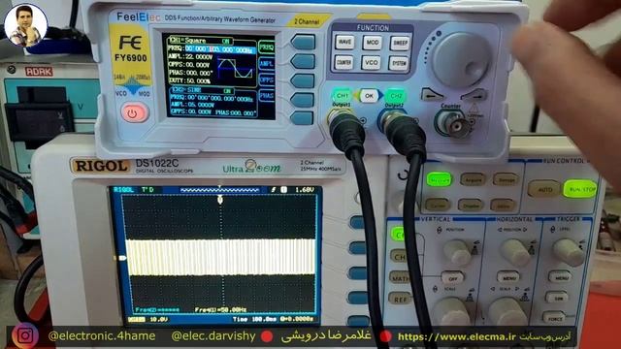
Task: Toggle CH1 output on the generator
Action: (x=343, y=95)
